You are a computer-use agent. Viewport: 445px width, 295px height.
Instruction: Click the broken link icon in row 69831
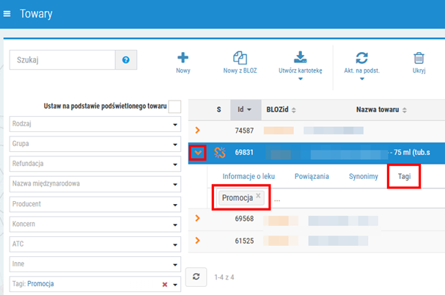(220, 153)
